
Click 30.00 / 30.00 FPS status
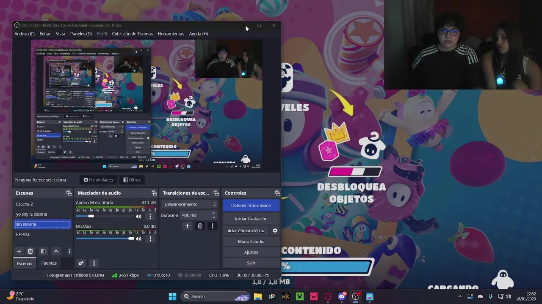[253, 275]
